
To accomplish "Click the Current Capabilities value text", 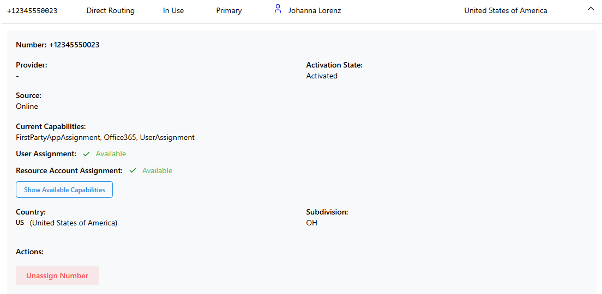I will pyautogui.click(x=105, y=138).
